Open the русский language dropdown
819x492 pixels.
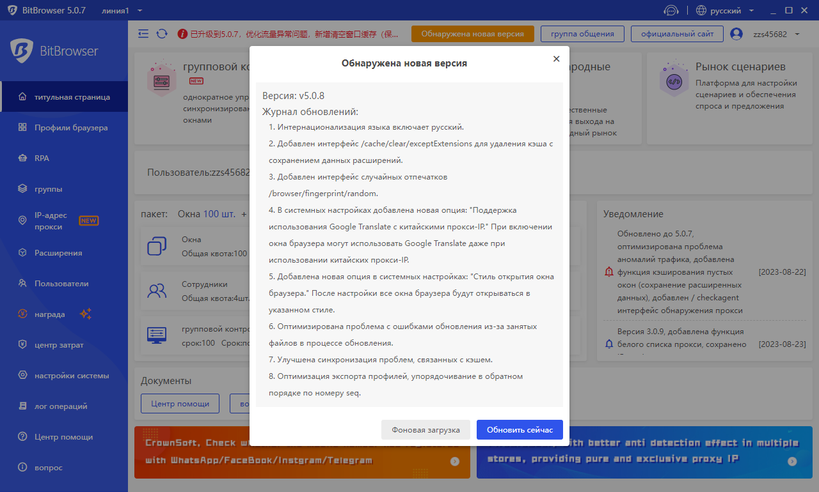(733, 10)
